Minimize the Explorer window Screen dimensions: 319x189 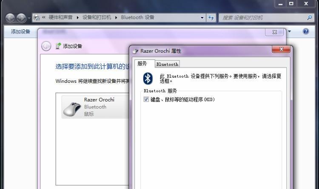coord(281,4)
